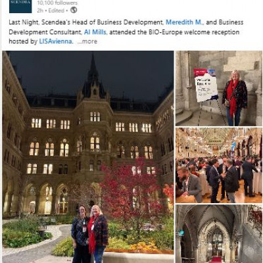Click the post text starting Last Night
This screenshot has width=263, height=263.
(x=126, y=32)
